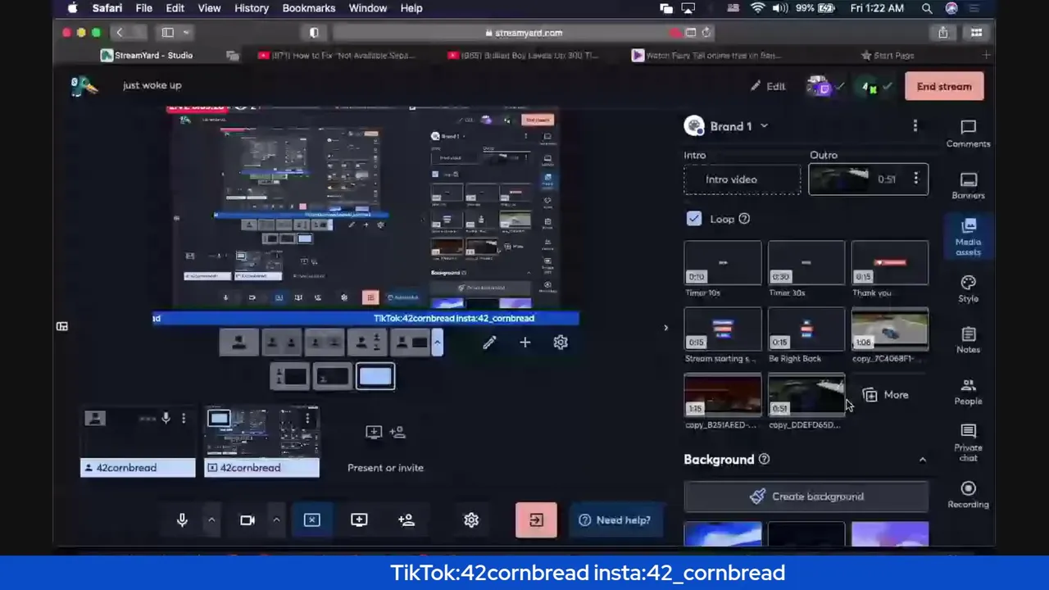Screen dimensions: 1049x590
Task: Open camera options caret
Action: (x=276, y=520)
